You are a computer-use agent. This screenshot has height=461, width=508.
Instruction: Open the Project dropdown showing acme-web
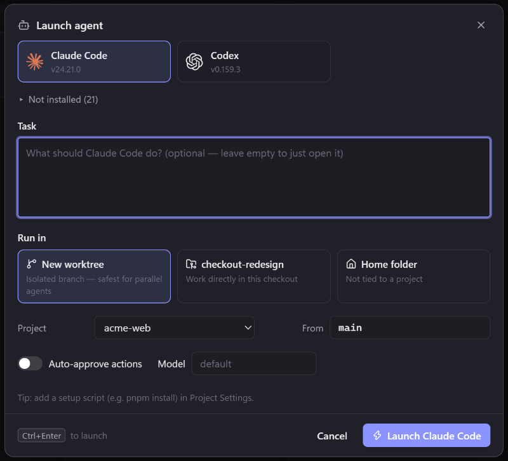pos(174,328)
